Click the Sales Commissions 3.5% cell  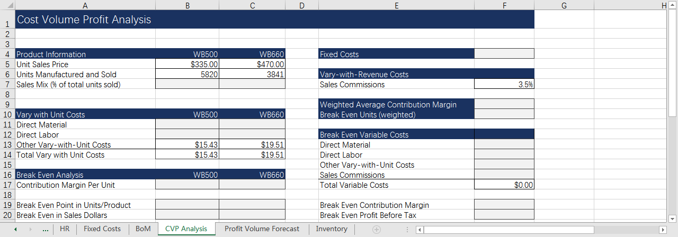[x=504, y=84]
